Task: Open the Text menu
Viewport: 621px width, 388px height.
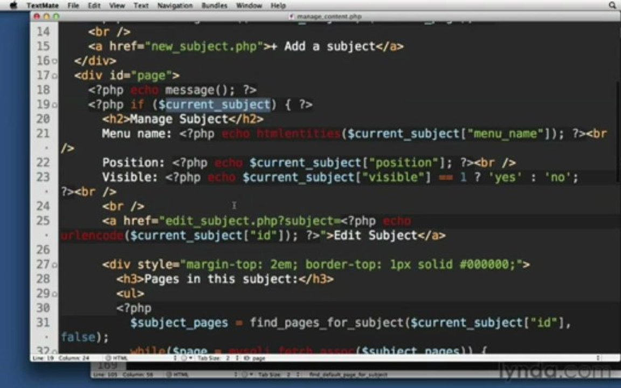Action: (x=141, y=5)
